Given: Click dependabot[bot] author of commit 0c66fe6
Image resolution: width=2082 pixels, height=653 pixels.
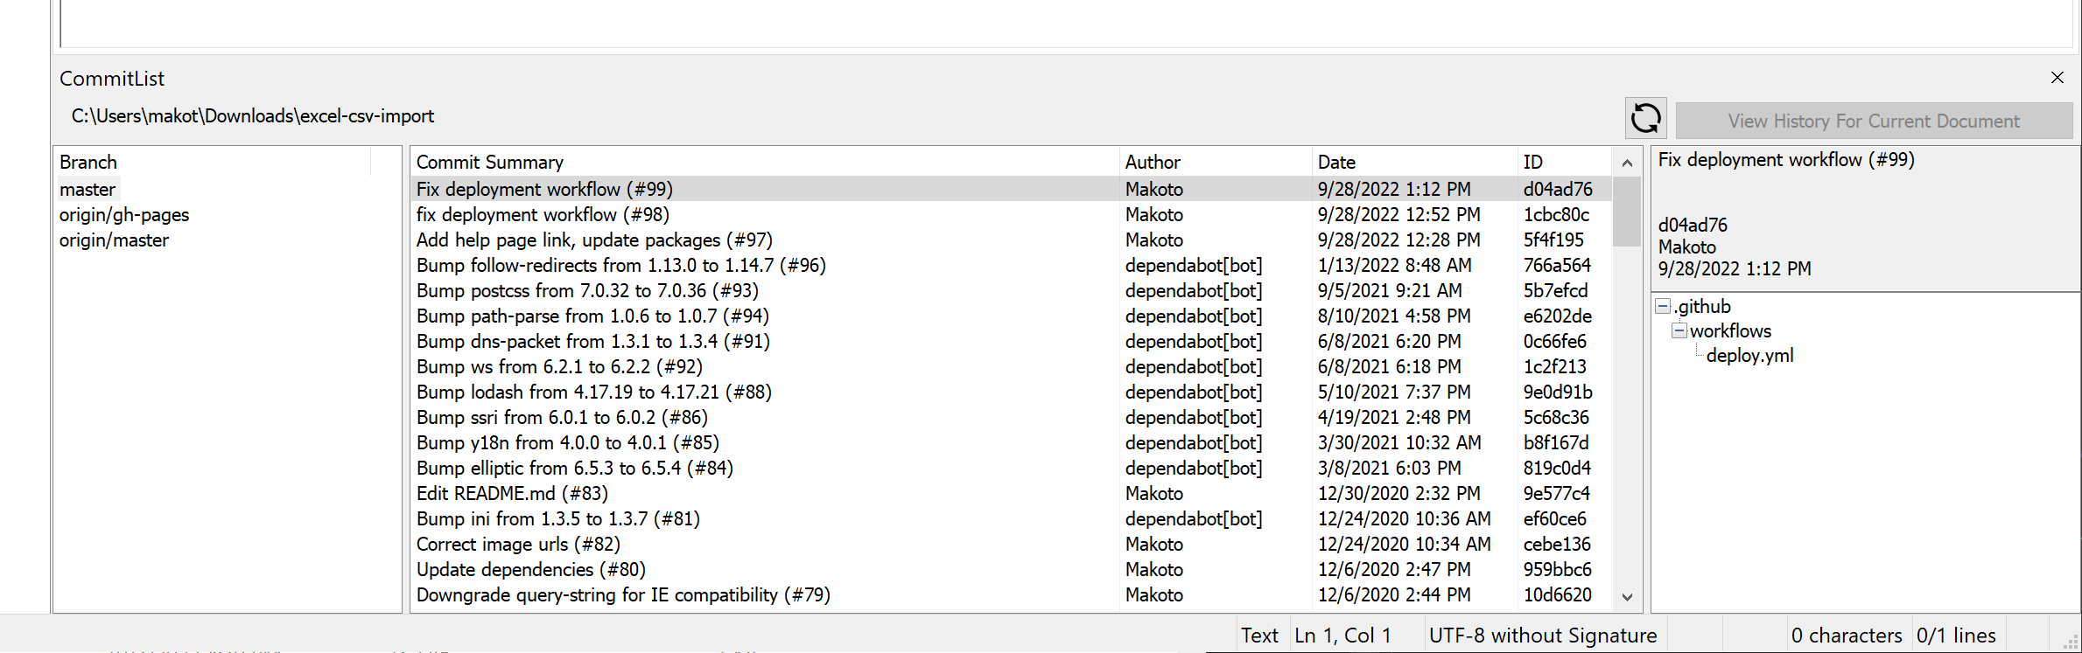Looking at the screenshot, I should [x=1194, y=341].
